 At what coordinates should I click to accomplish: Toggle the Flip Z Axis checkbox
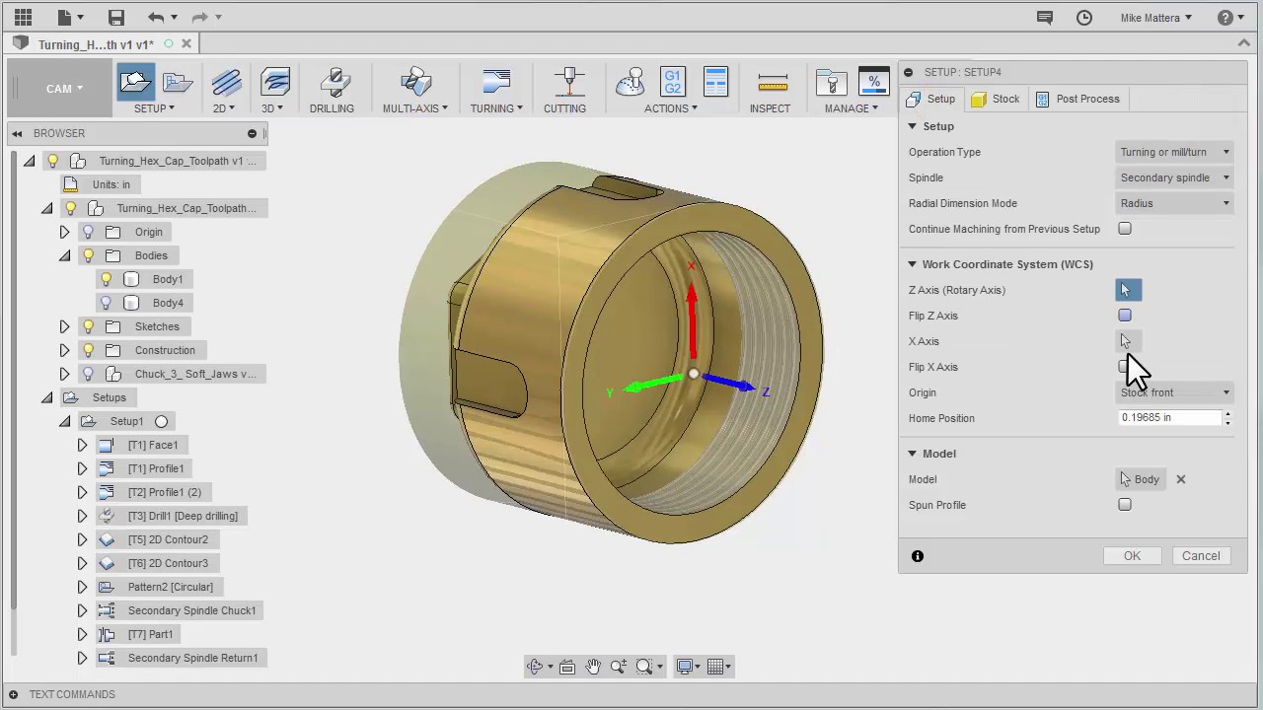tap(1125, 316)
